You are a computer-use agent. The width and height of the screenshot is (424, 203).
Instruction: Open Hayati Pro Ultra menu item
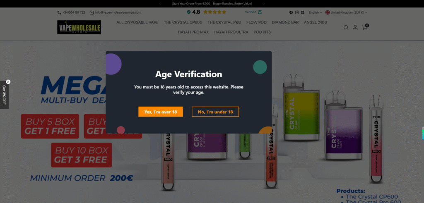(231, 32)
